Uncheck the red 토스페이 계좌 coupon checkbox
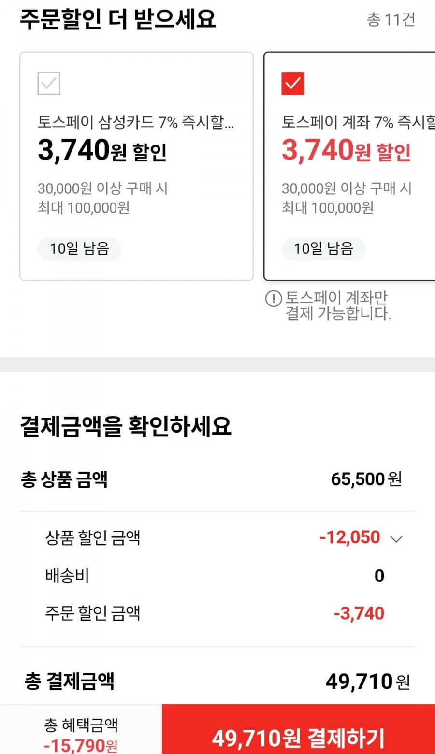Image resolution: width=435 pixels, height=754 pixels. tap(293, 84)
